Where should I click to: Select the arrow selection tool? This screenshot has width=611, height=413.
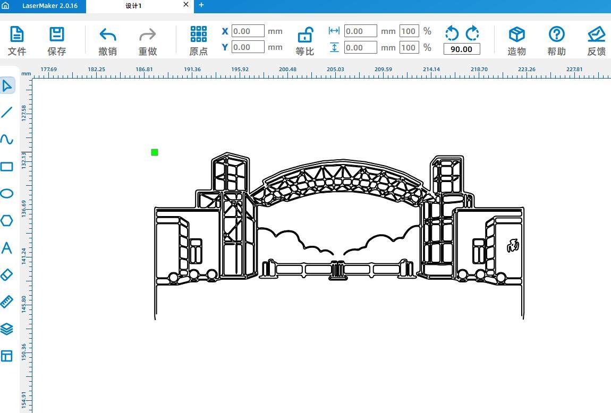[x=7, y=85]
